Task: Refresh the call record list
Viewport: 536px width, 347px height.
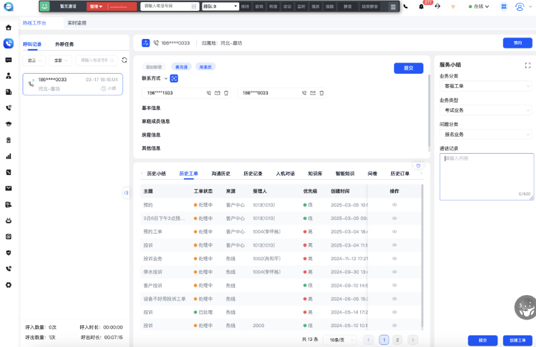Action: click(124, 60)
